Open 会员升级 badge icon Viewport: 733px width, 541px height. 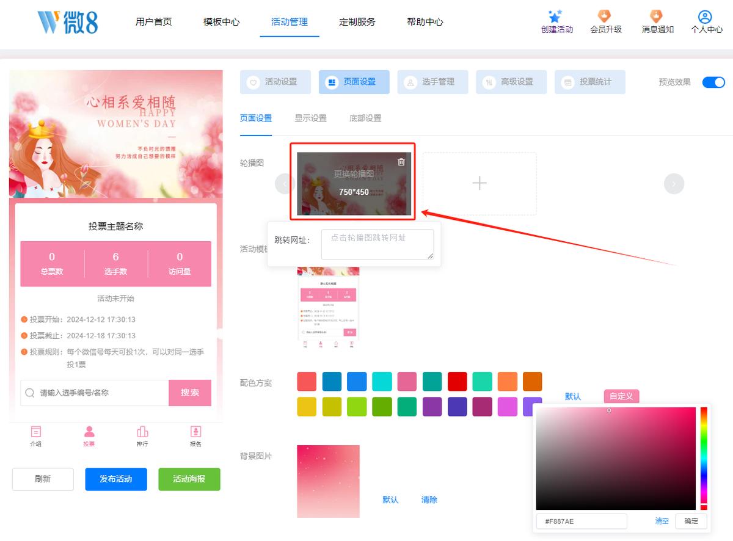click(x=604, y=16)
